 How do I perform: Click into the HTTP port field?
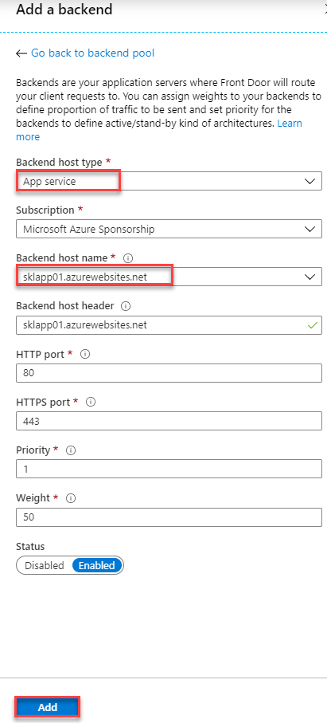click(x=169, y=373)
